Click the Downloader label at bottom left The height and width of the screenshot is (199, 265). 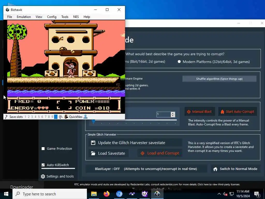coord(22,187)
